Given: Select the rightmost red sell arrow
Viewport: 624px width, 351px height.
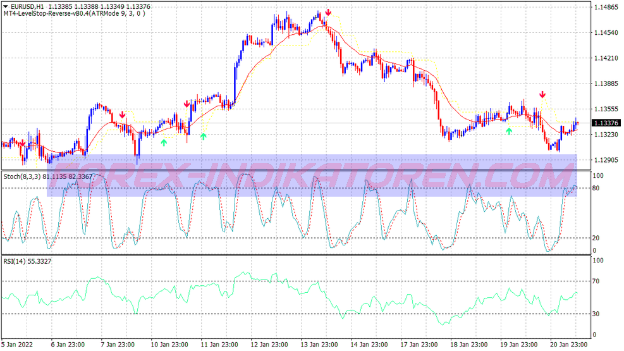Looking at the screenshot, I should point(542,95).
